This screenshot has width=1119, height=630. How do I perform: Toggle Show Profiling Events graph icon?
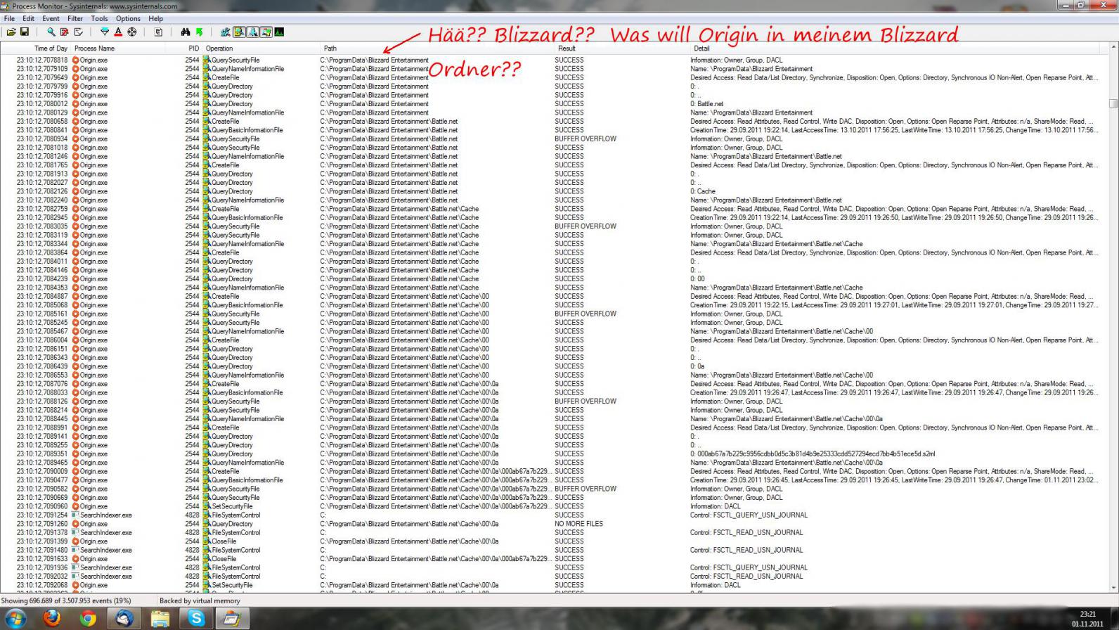point(279,32)
